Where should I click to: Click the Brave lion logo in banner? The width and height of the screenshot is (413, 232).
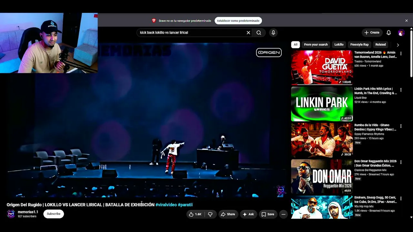(154, 21)
